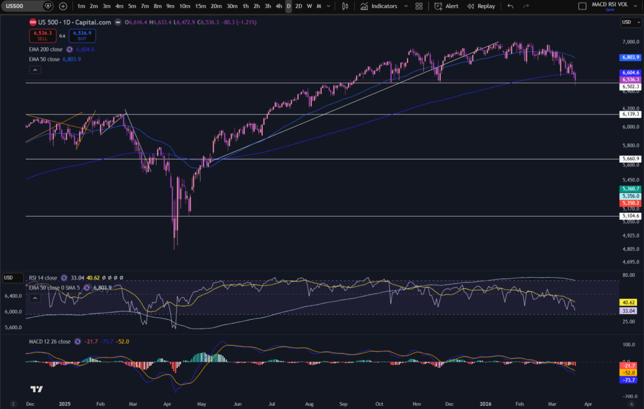The width and height of the screenshot is (644, 409).
Task: Click the US 500 symbol logo
Action: 33,22
